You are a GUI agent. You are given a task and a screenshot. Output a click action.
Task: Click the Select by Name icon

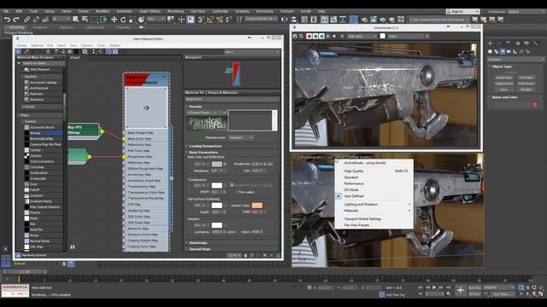[85, 20]
